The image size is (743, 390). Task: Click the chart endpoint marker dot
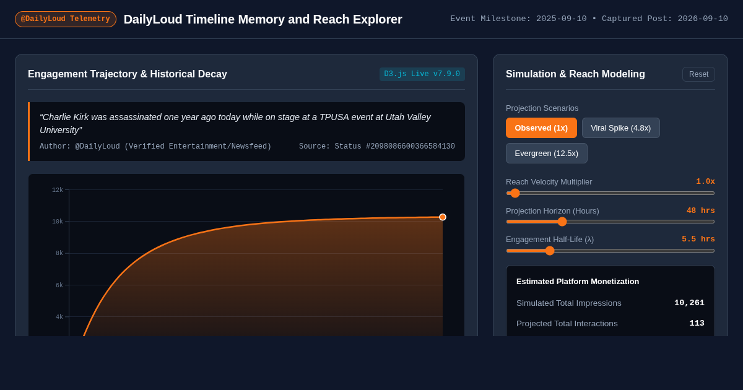point(443,217)
